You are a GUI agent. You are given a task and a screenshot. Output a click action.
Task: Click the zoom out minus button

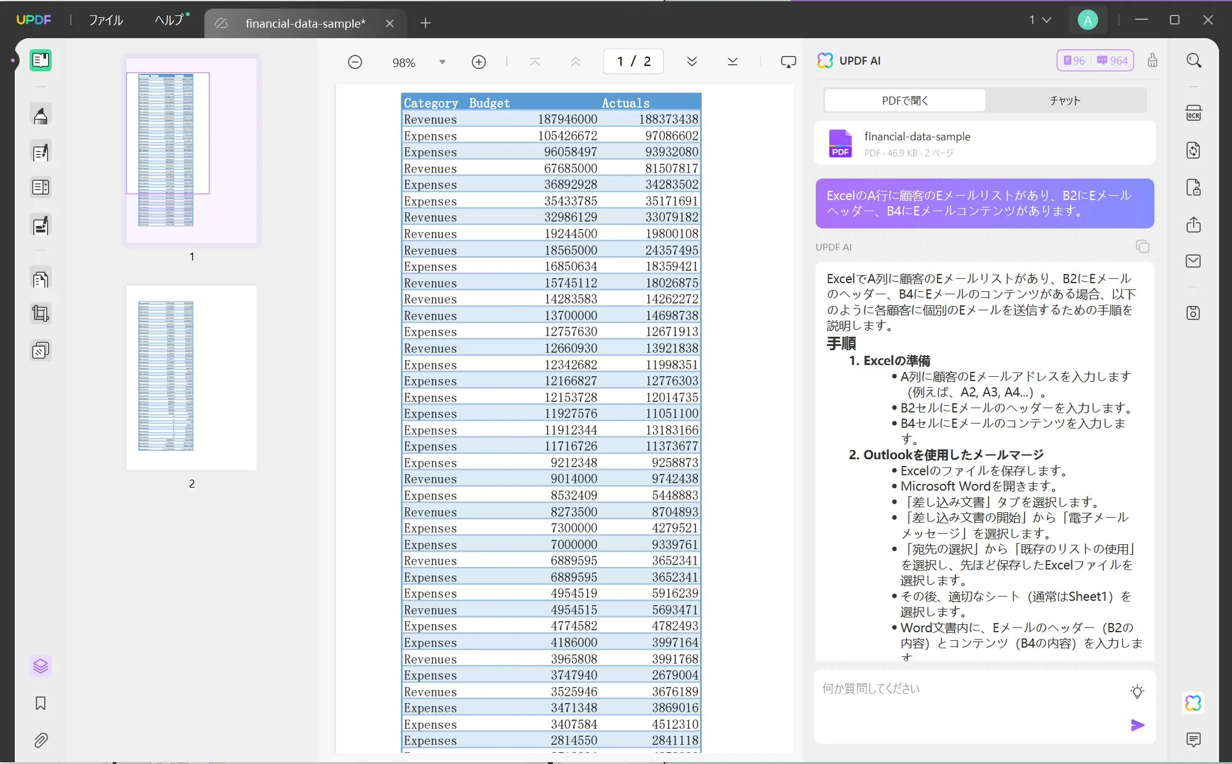(355, 62)
